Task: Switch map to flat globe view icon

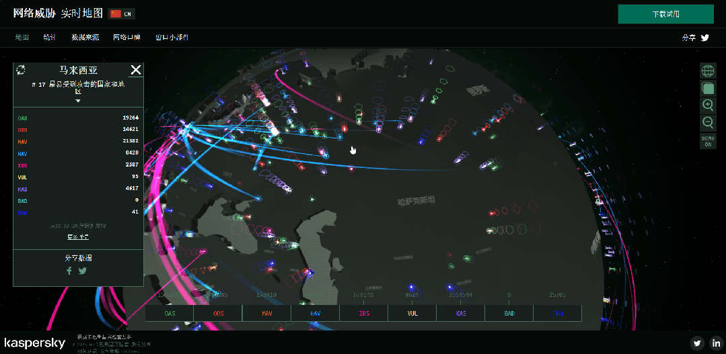Action: point(708,71)
